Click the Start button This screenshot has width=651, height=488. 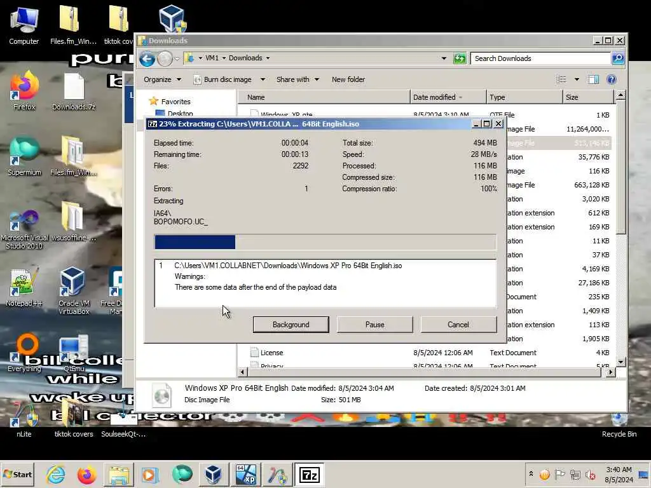coord(17,474)
